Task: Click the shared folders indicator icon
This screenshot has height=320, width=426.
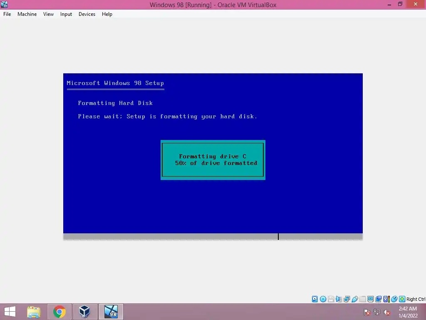Action: [363, 299]
